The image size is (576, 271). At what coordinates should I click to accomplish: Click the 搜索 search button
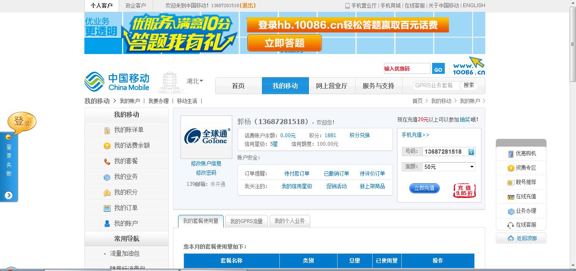pyautogui.click(x=469, y=85)
